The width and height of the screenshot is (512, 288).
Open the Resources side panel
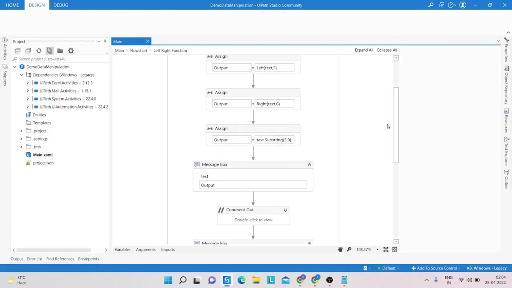click(506, 120)
